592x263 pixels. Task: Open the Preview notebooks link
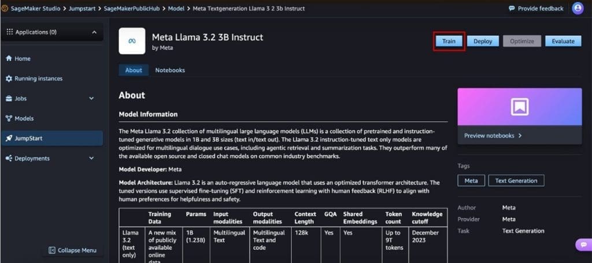point(493,136)
